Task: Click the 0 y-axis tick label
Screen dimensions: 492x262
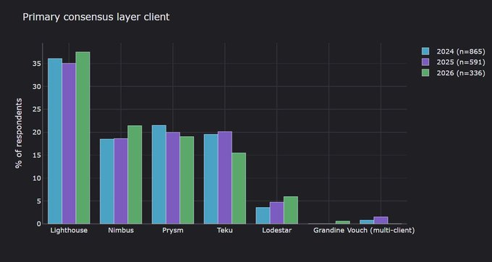Action: 39,224
